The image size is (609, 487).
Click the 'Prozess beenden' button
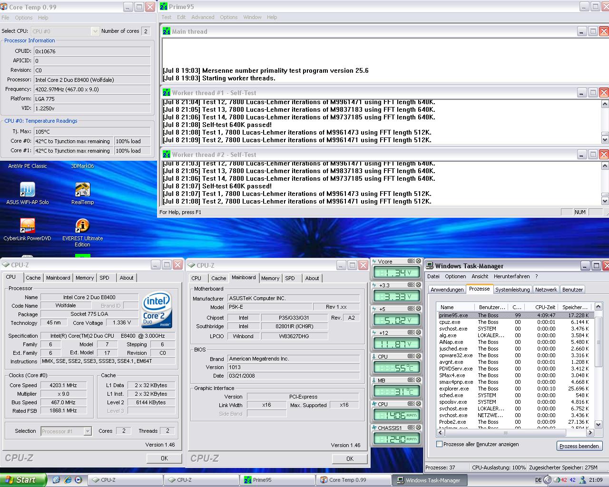pos(579,446)
